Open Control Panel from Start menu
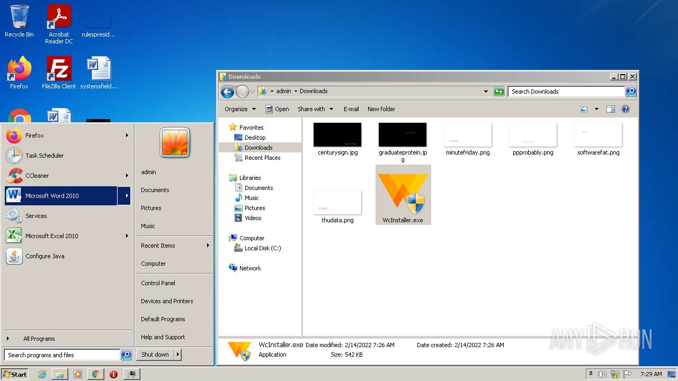 point(158,283)
